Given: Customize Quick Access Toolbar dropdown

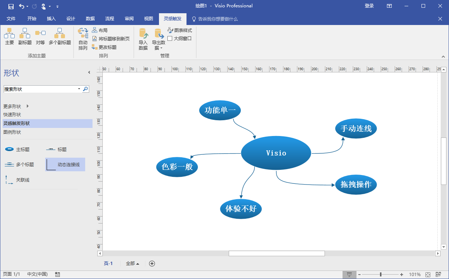Looking at the screenshot, I should (x=58, y=7).
